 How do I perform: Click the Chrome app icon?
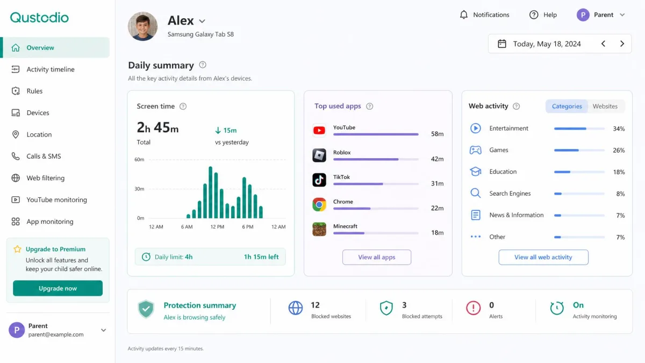pyautogui.click(x=319, y=204)
